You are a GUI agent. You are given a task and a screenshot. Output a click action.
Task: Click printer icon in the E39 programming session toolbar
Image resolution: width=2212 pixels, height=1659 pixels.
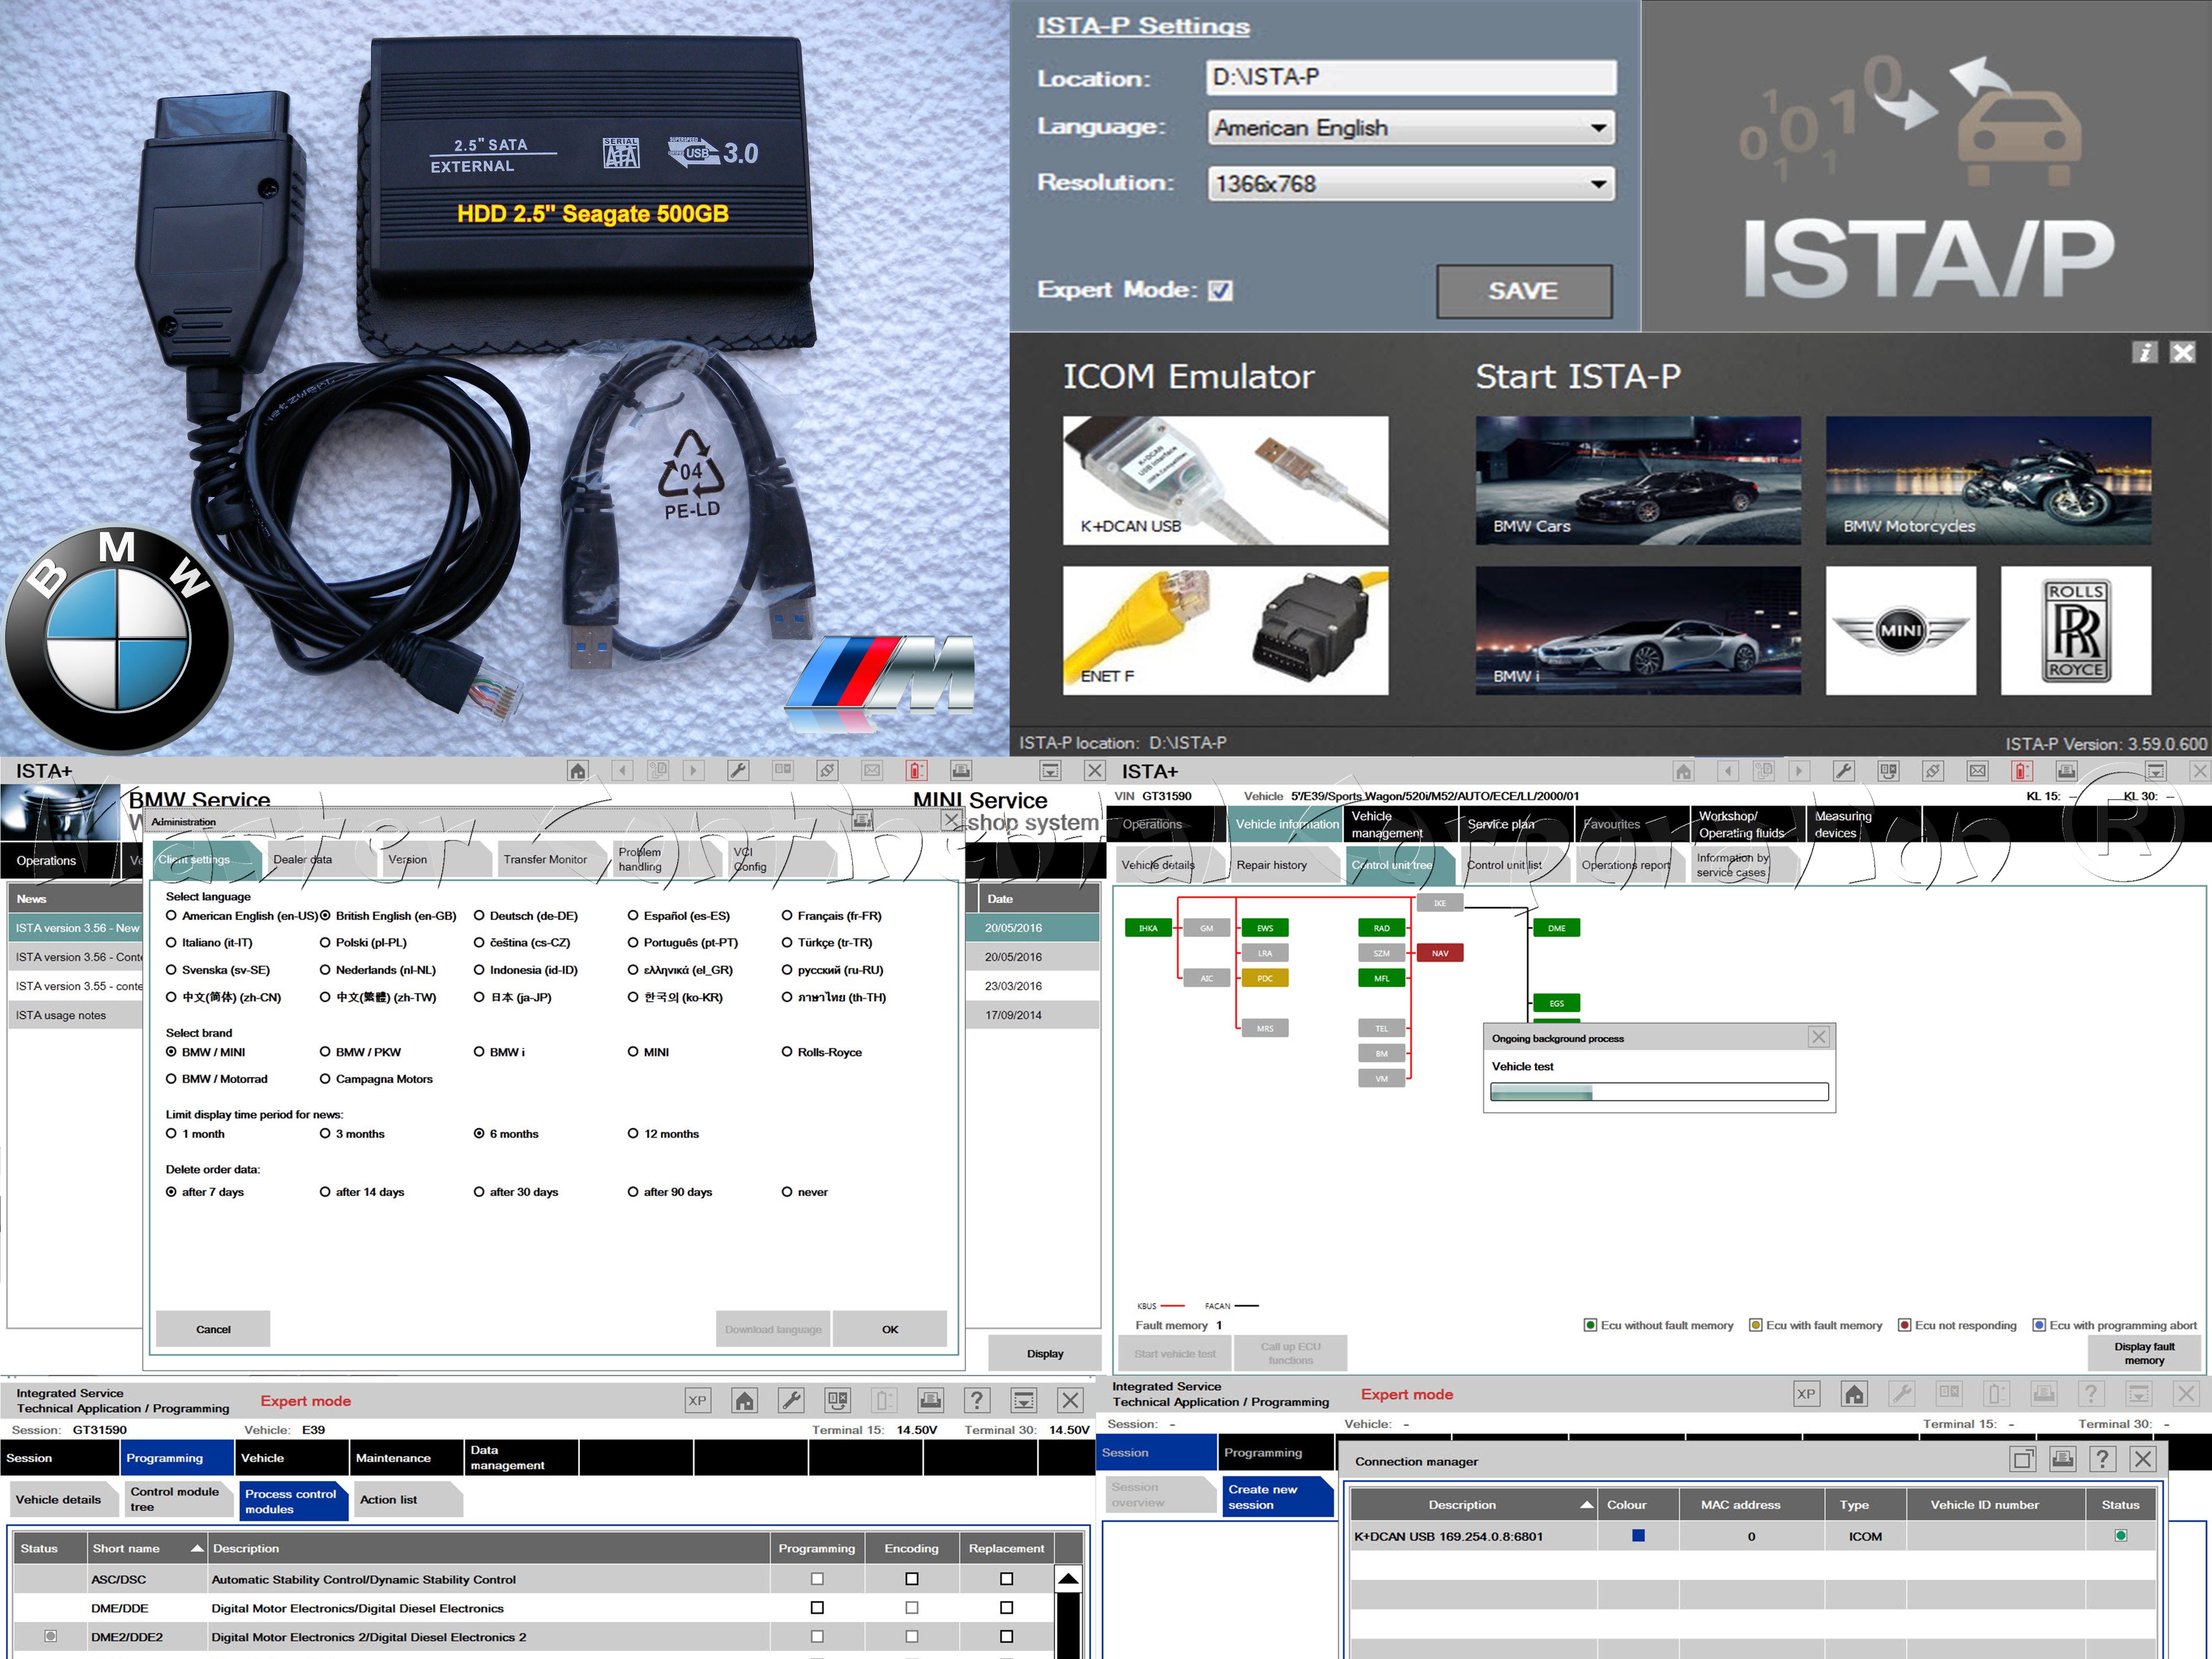coord(930,1400)
